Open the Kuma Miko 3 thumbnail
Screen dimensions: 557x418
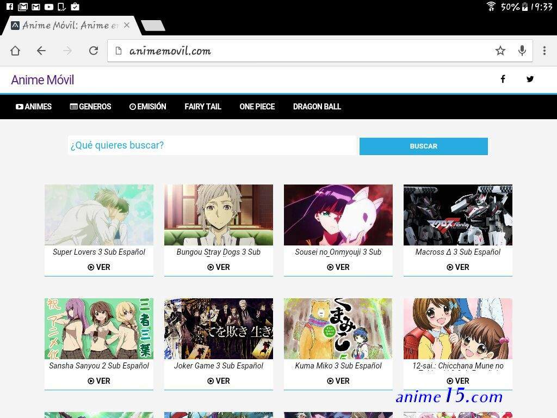click(x=338, y=328)
